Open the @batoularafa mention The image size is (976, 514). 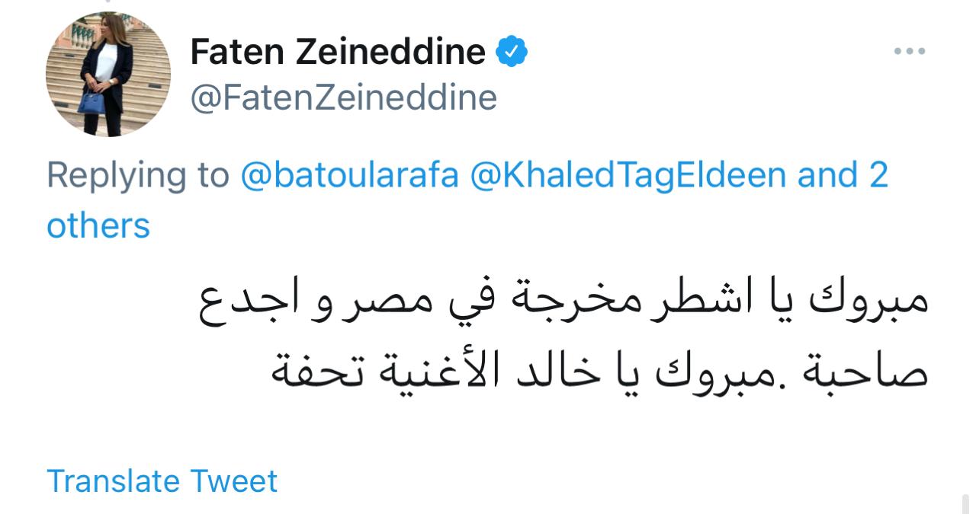tap(350, 175)
